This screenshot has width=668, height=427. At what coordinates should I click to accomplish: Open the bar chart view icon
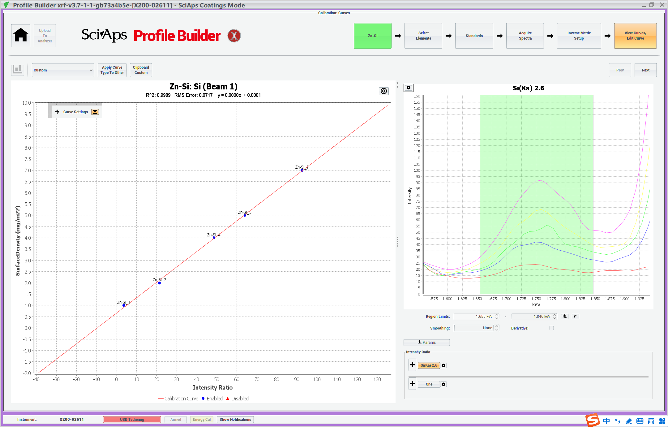click(18, 70)
